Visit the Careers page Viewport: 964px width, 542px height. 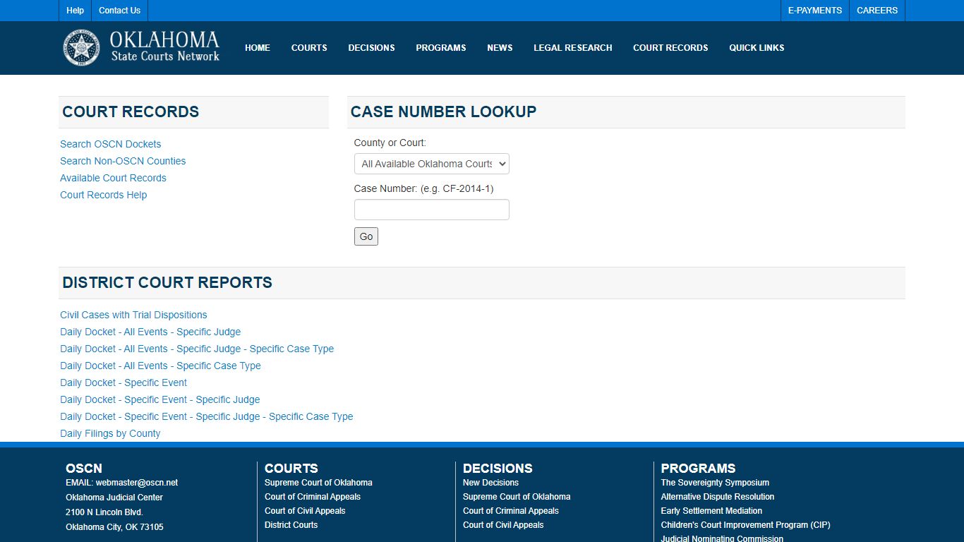877,11
